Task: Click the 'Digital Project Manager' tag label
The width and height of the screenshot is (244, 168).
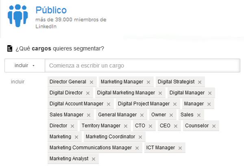Action: pyautogui.click(x=144, y=104)
